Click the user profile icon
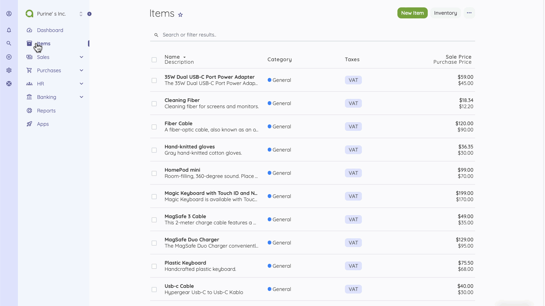 [x=9, y=13]
